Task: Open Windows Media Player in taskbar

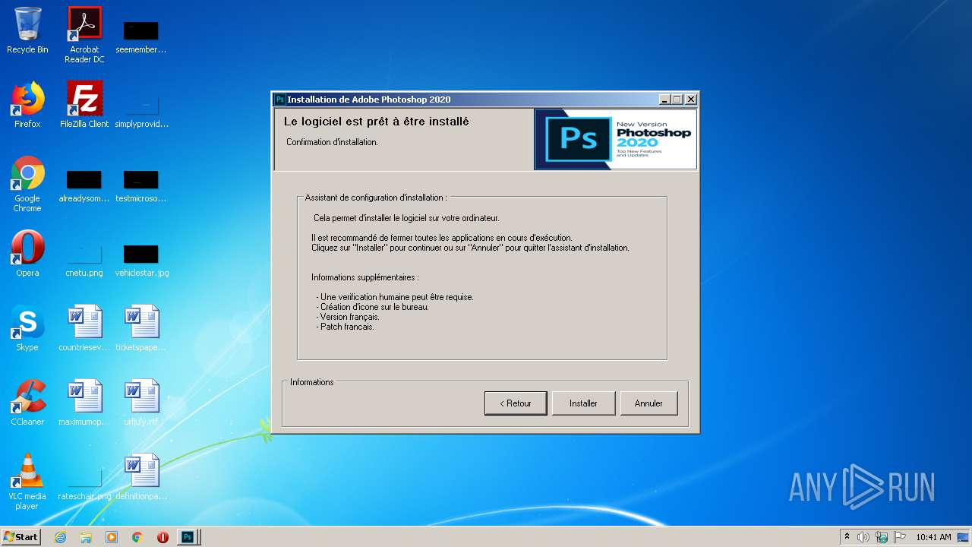Action: (x=112, y=537)
